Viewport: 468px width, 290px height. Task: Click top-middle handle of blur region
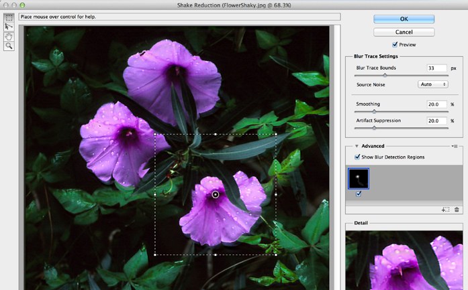(216, 134)
